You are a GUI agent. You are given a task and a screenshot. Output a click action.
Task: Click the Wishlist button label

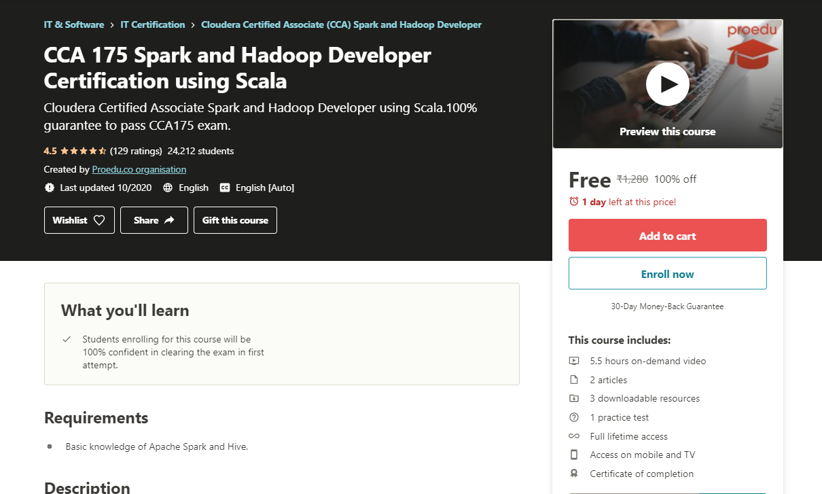coord(70,220)
